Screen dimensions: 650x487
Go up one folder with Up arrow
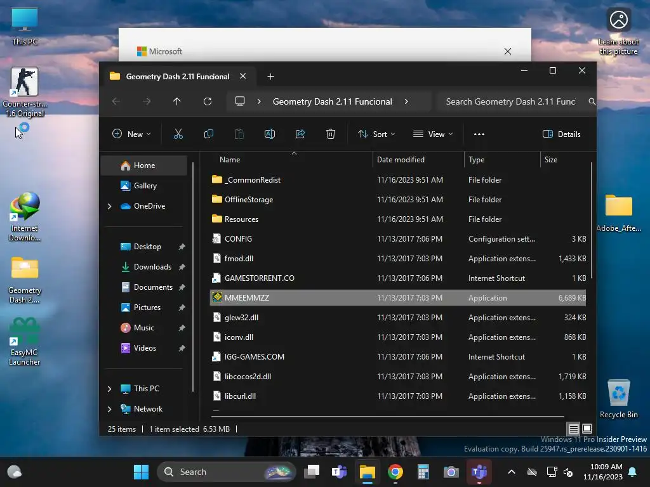(177, 101)
